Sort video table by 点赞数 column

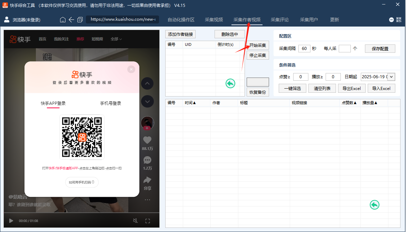(349, 103)
